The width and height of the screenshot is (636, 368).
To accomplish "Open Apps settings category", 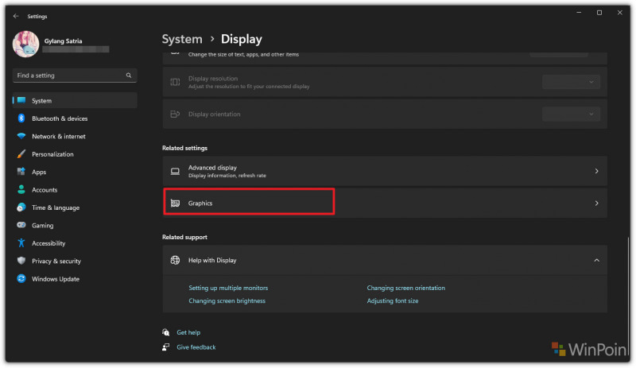I will pyautogui.click(x=75, y=172).
